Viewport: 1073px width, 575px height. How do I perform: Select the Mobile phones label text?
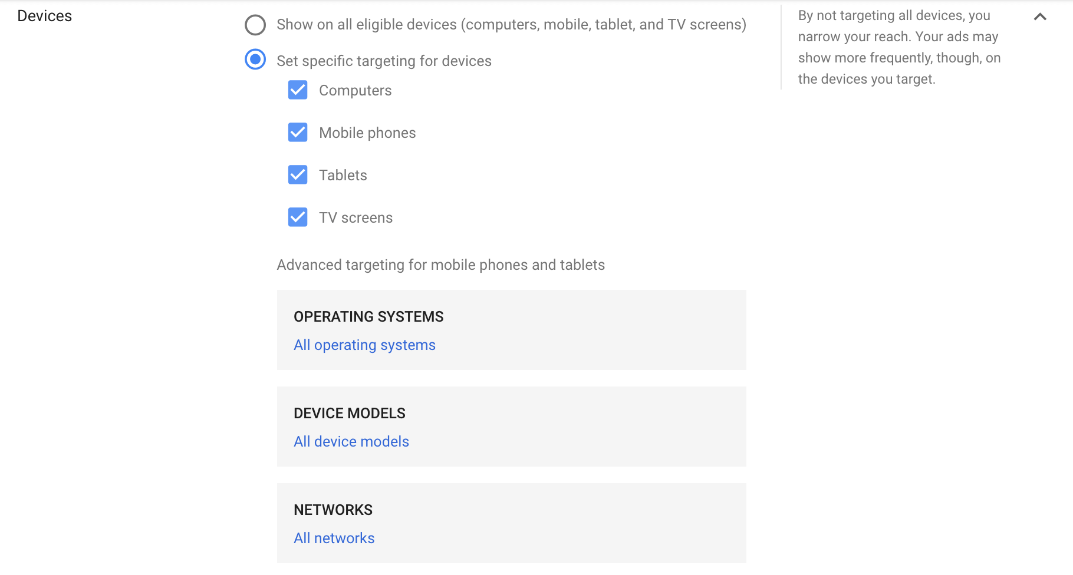[x=367, y=133]
